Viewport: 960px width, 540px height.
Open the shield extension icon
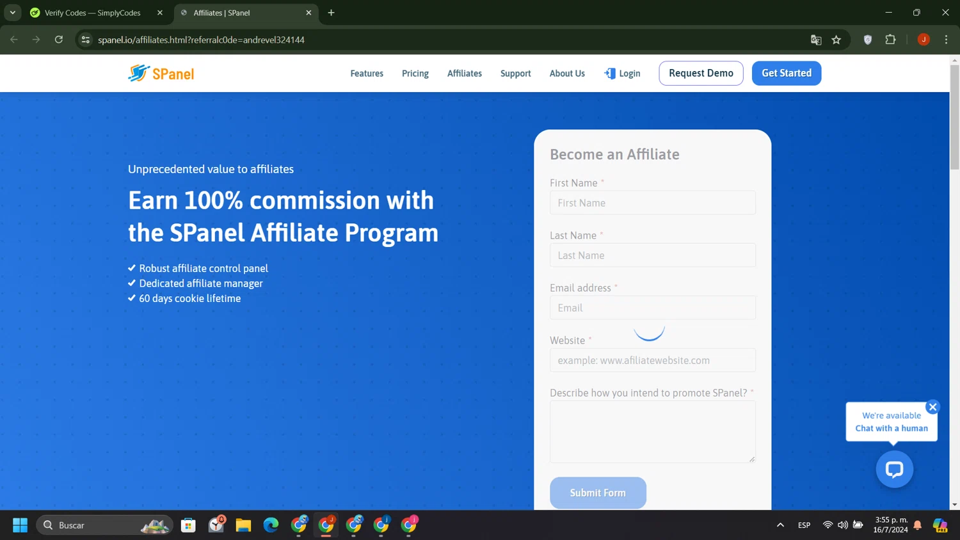click(x=868, y=40)
